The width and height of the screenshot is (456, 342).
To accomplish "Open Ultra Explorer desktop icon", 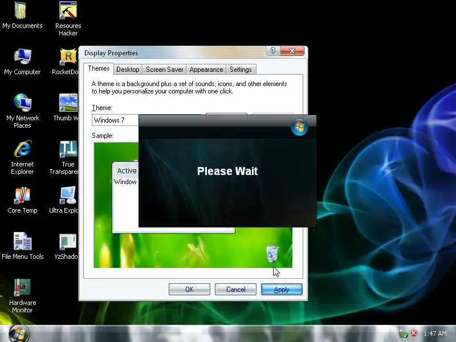I will (x=64, y=200).
